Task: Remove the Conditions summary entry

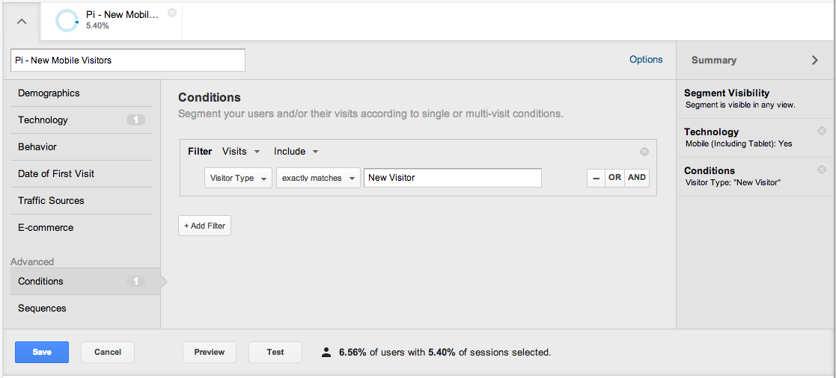Action: 821,170
